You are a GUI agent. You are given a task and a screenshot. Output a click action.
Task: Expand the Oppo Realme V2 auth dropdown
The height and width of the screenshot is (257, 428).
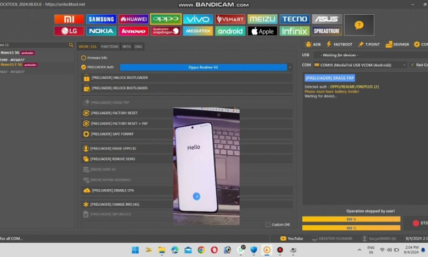point(290,67)
